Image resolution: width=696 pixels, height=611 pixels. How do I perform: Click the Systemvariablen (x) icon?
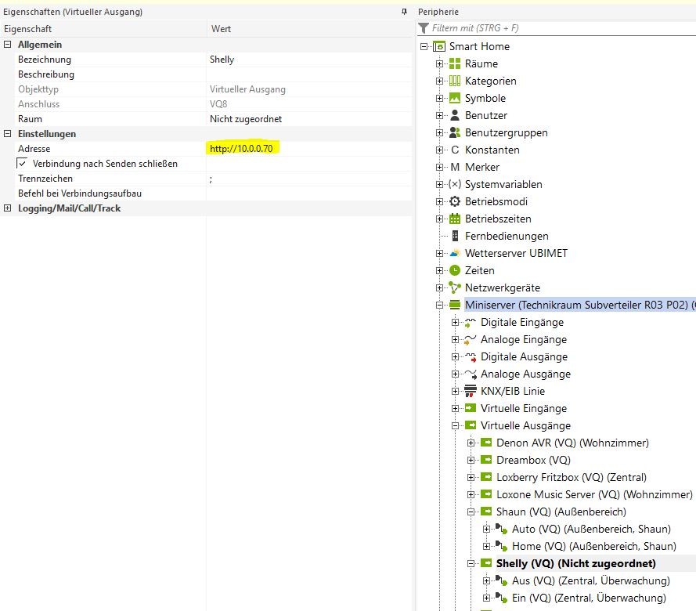(x=455, y=184)
